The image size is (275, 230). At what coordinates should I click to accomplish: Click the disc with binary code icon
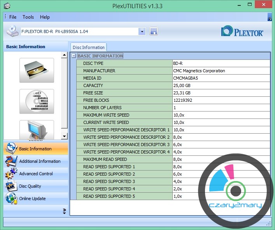click(37, 101)
